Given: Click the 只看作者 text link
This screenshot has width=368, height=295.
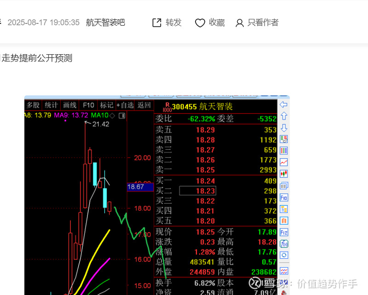Looking at the screenshot, I should click(263, 23).
